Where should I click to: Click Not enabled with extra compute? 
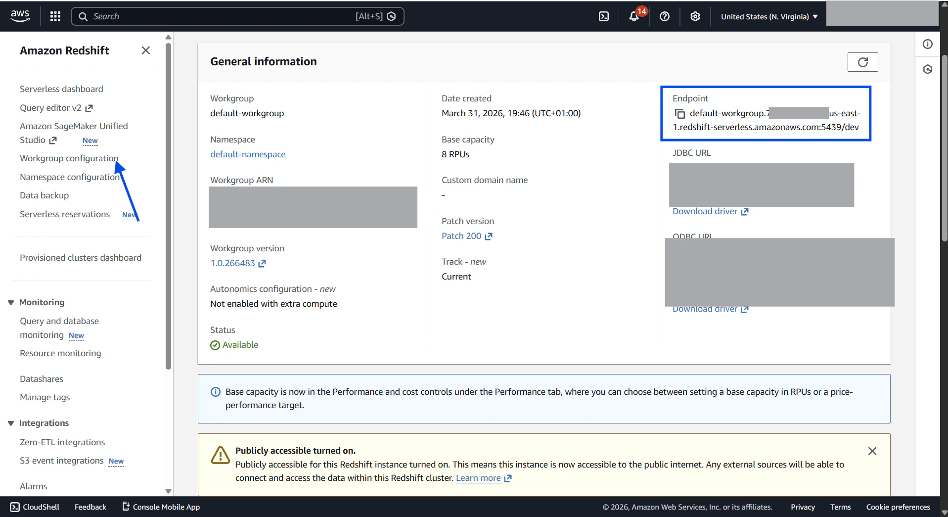tap(273, 304)
